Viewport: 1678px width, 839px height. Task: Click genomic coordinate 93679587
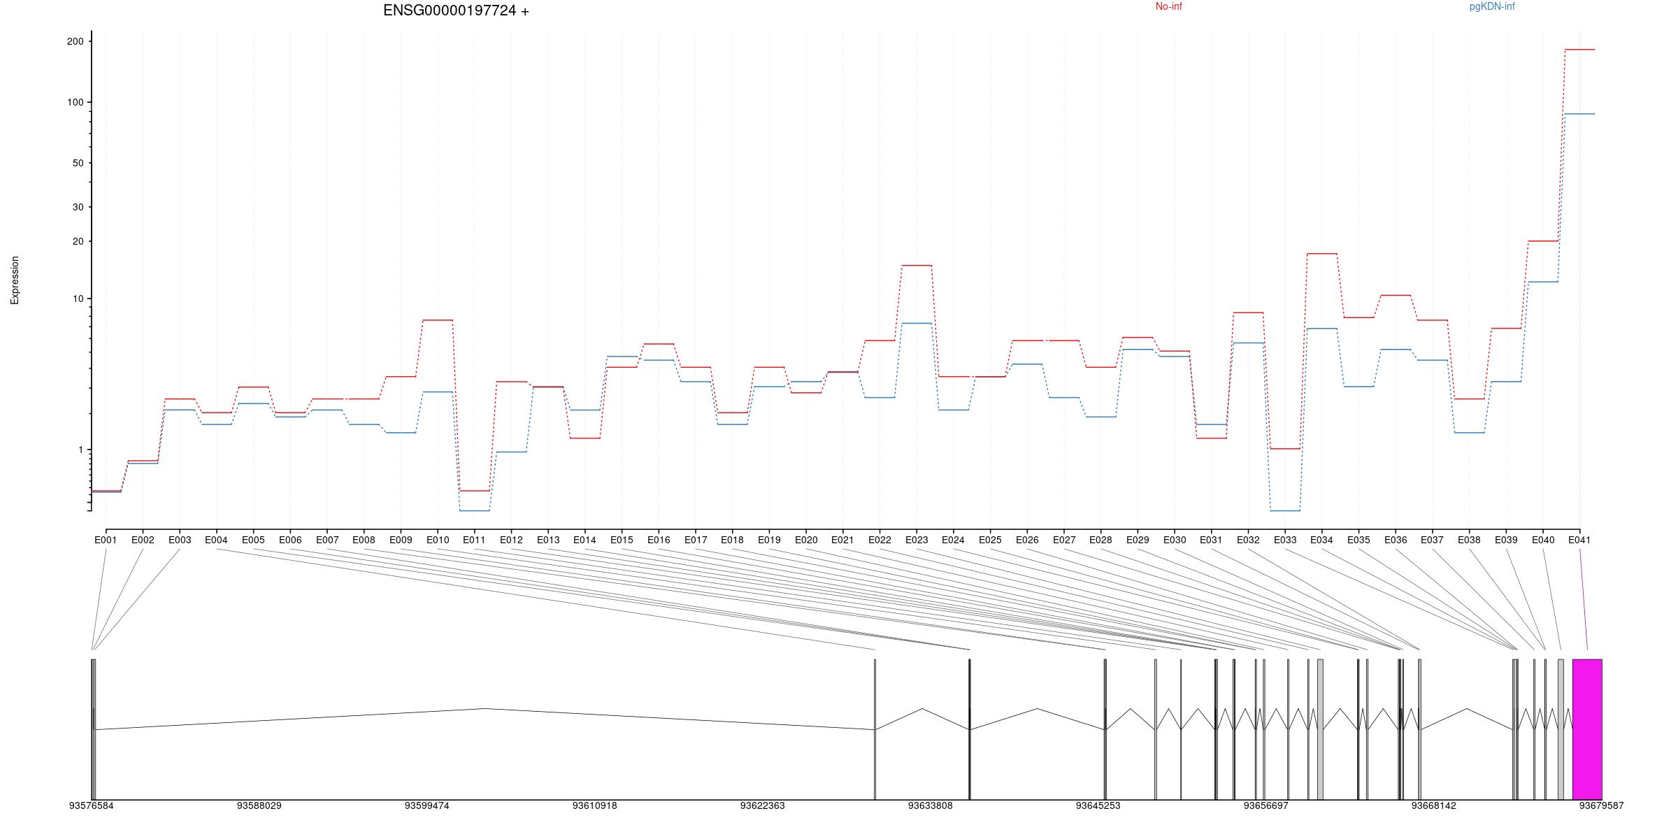coord(1601,805)
